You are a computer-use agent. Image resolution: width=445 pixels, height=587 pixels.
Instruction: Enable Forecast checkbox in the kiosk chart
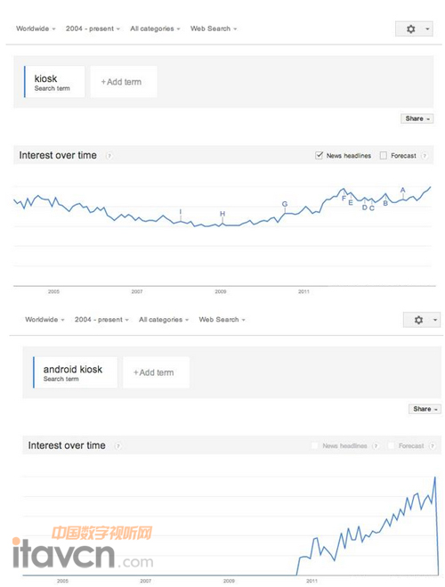(384, 155)
